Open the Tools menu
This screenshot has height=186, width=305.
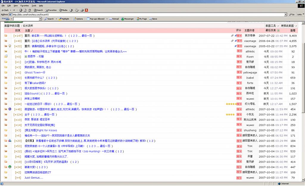pos(34,6)
